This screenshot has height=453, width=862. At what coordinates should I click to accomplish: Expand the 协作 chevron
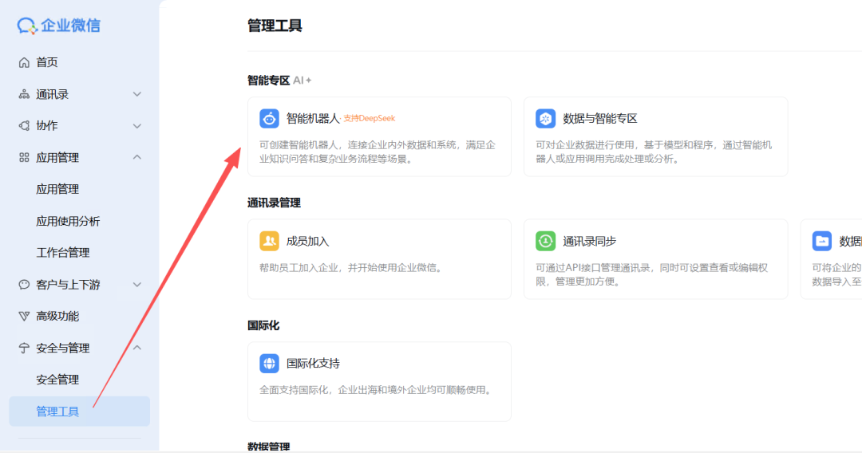point(137,126)
